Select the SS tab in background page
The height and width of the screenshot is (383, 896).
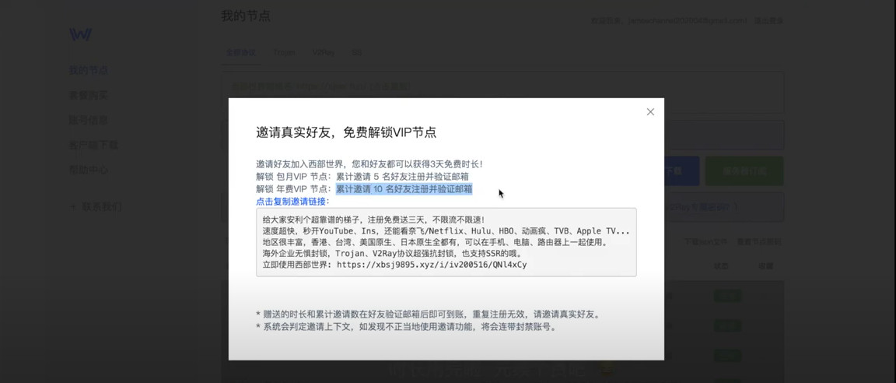tap(356, 53)
